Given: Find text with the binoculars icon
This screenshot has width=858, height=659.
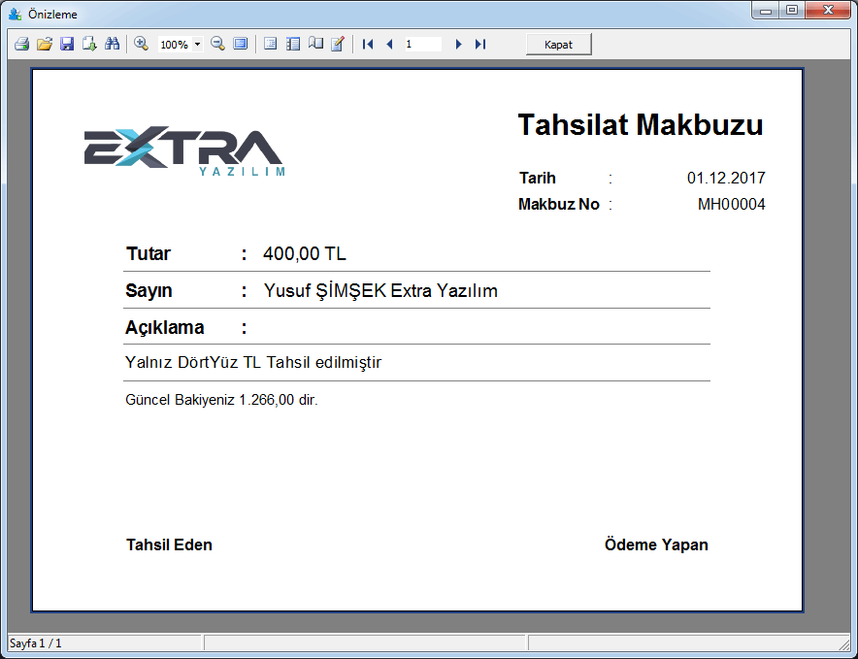Looking at the screenshot, I should 113,44.
